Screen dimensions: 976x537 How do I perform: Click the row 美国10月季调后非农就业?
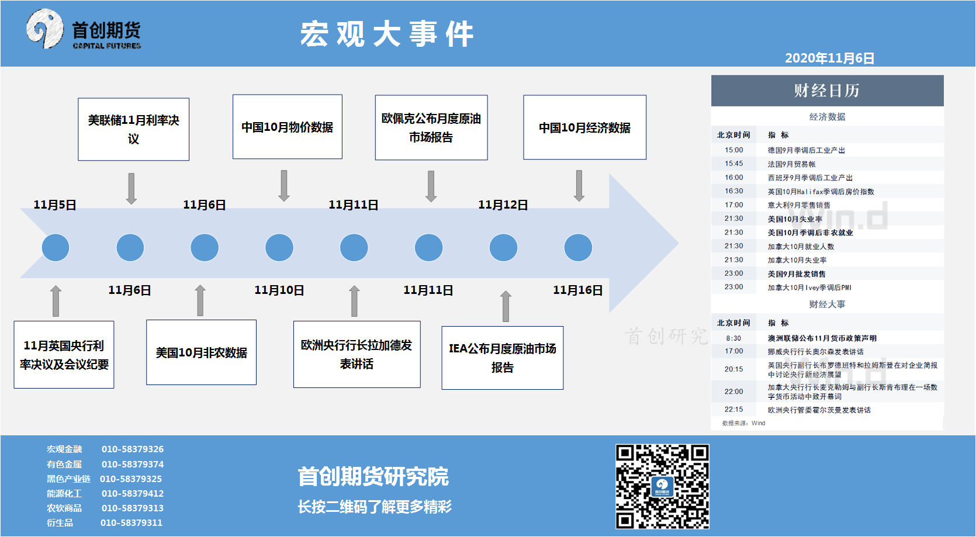pyautogui.click(x=827, y=233)
